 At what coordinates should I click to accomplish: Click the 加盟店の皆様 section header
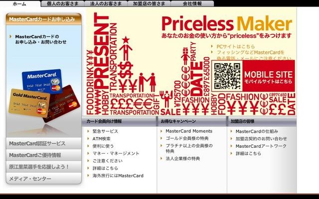(262, 121)
